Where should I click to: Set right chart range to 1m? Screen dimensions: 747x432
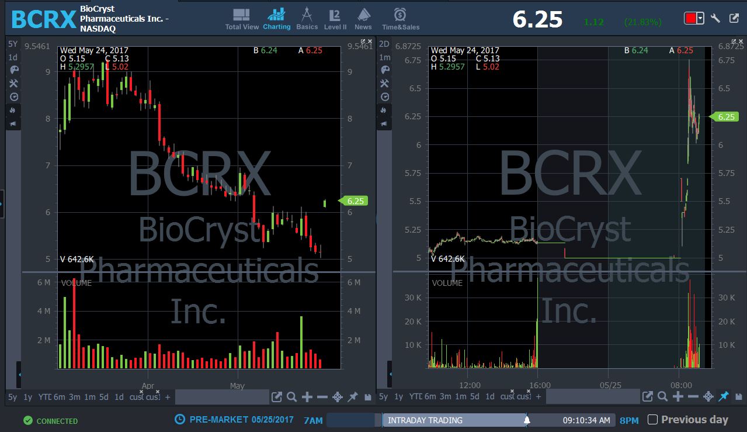[460, 397]
